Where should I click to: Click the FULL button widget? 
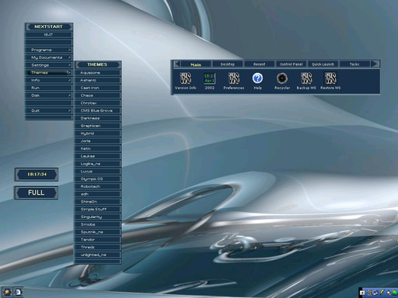tap(37, 192)
